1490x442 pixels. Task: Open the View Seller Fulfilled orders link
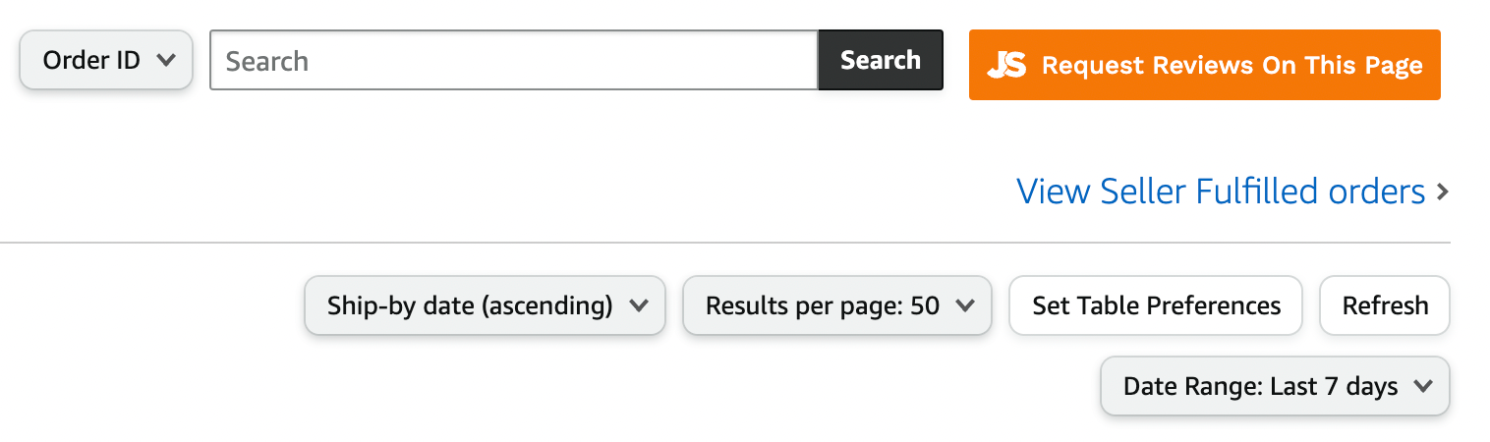click(x=1221, y=192)
